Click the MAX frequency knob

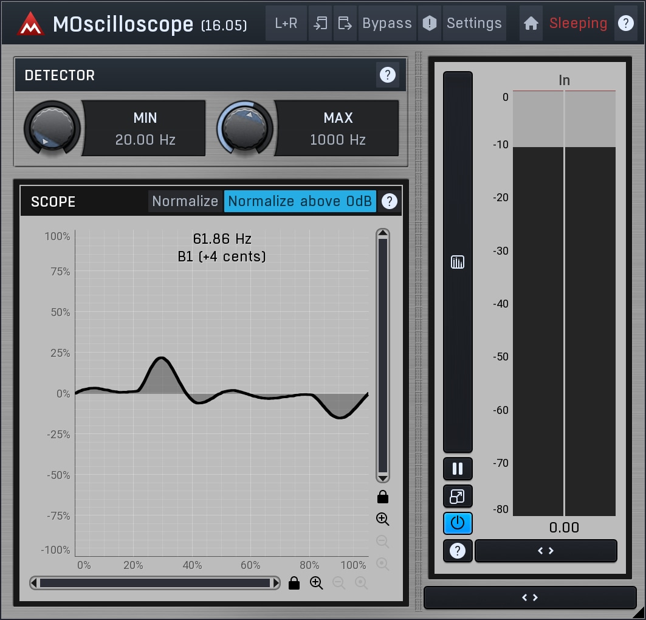click(245, 128)
